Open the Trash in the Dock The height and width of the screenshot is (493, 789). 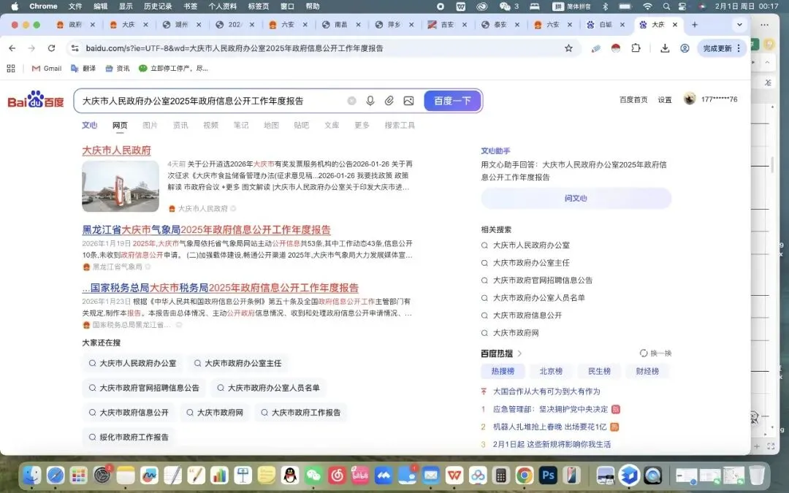pos(756,475)
